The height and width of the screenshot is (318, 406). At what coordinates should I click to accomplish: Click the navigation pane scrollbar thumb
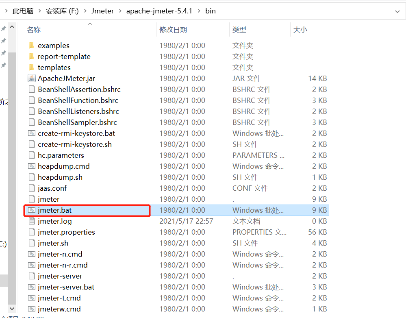(12, 178)
